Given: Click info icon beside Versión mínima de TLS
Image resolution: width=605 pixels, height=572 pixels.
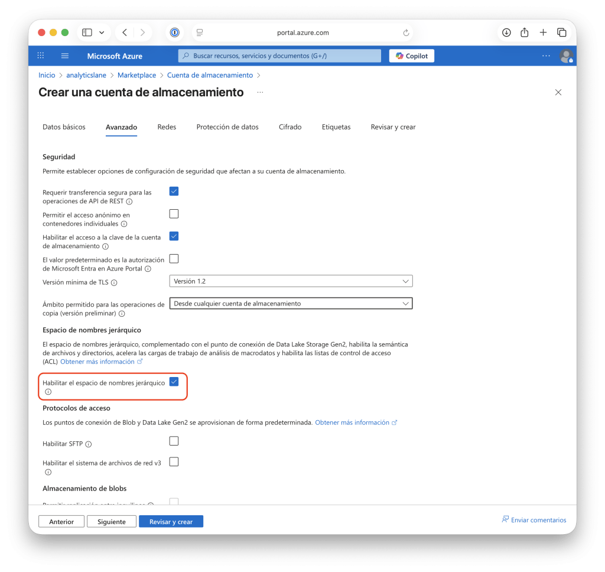Looking at the screenshot, I should [114, 283].
